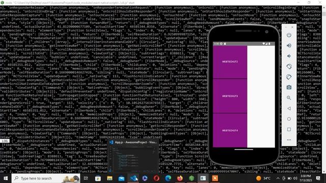The height and width of the screenshot is (183, 326).
Task: Tap emulator Back triangle button
Action: 289,108
